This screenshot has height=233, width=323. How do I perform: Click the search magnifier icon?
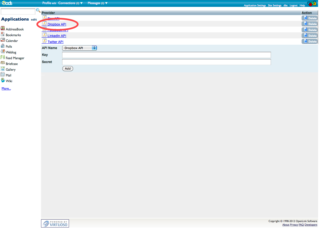click(x=38, y=11)
